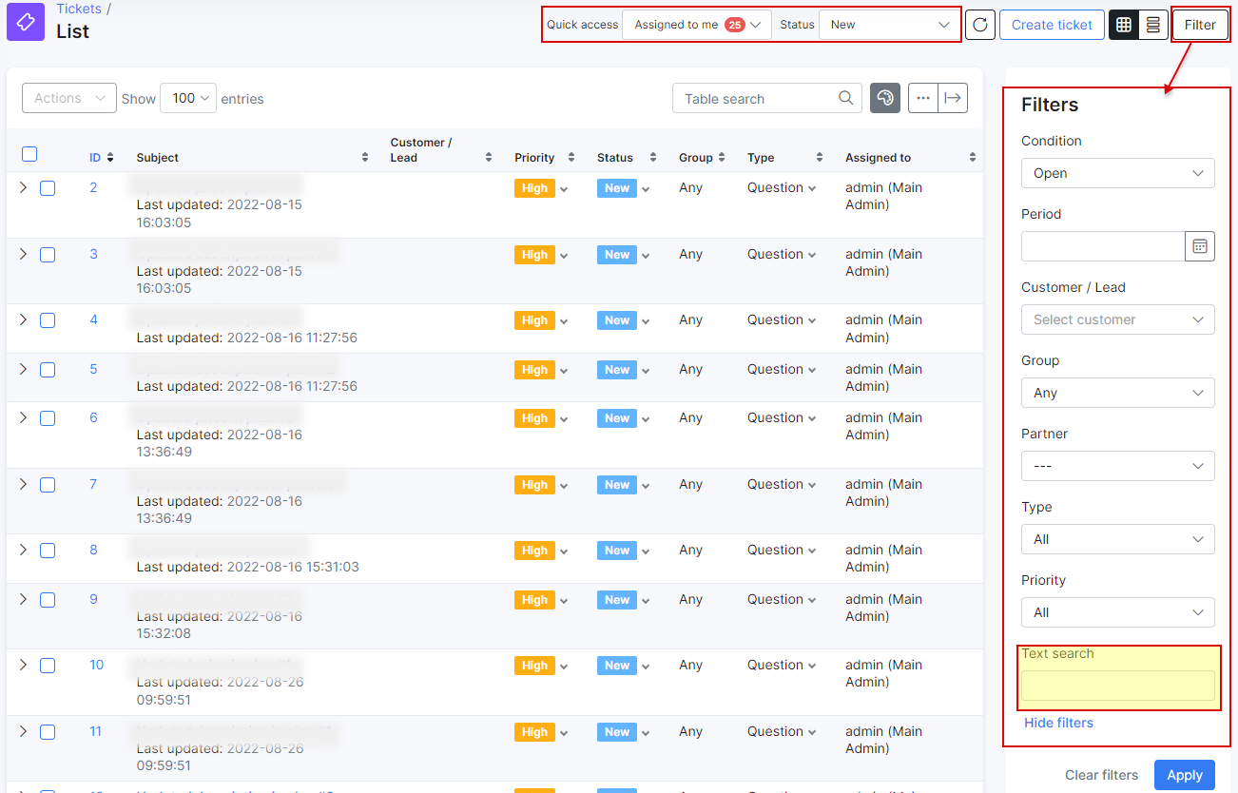Image resolution: width=1238 pixels, height=793 pixels.
Task: Click the Create ticket button
Action: click(1052, 25)
